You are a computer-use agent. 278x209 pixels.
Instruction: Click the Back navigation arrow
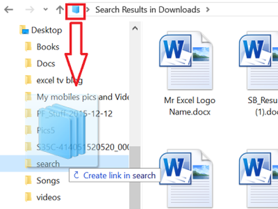(x=9, y=9)
